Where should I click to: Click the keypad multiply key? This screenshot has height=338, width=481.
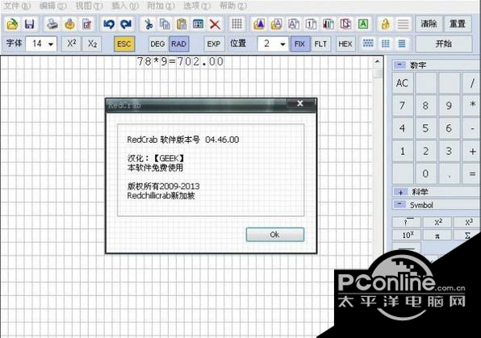[472, 106]
